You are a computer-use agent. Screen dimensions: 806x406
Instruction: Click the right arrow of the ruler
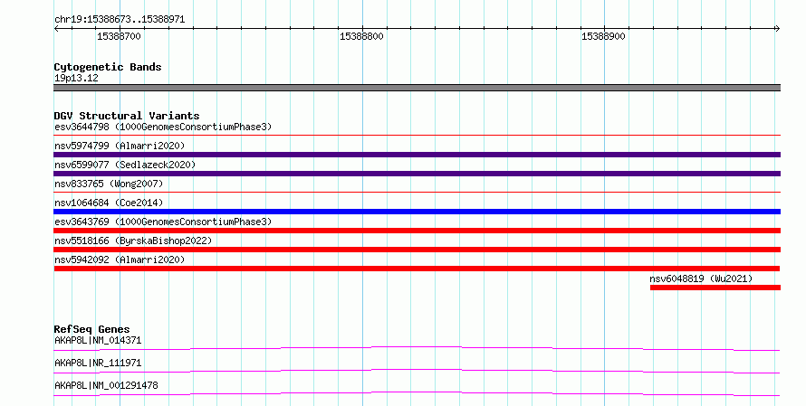pos(777,29)
